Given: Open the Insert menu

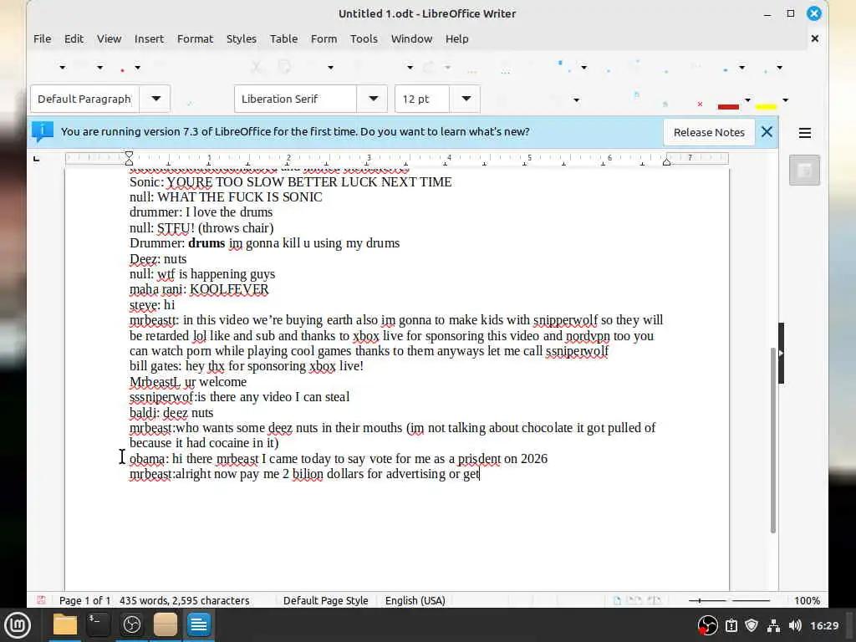Looking at the screenshot, I should 149,38.
